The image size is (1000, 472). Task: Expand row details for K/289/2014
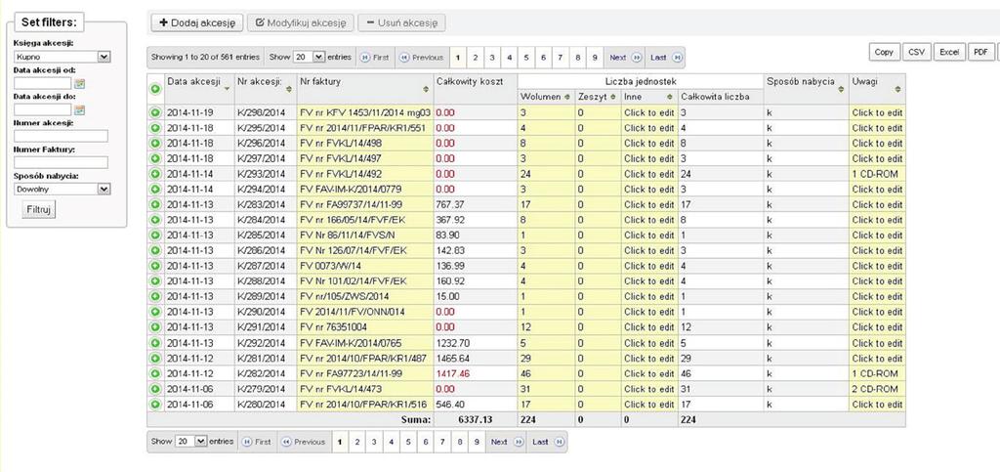(x=155, y=297)
